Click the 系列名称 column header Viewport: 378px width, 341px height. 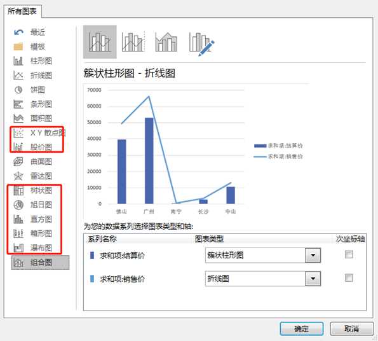coord(102,239)
